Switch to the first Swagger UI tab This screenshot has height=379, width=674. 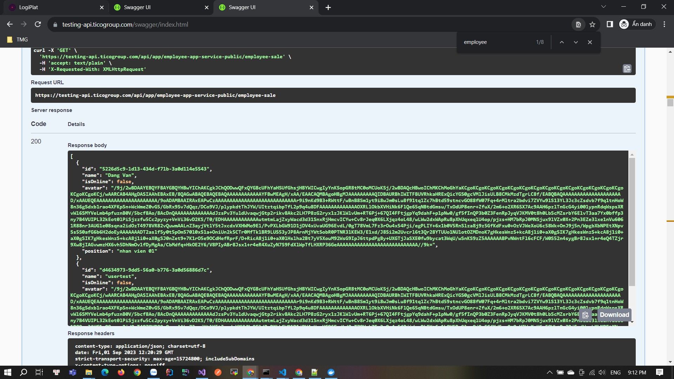[158, 7]
